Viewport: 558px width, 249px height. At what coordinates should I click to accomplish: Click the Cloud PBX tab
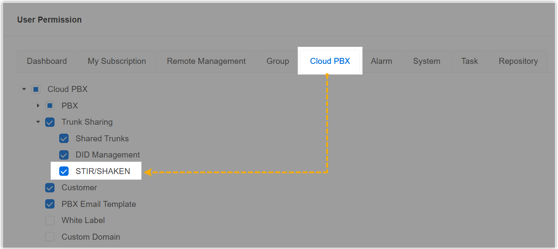pos(330,61)
